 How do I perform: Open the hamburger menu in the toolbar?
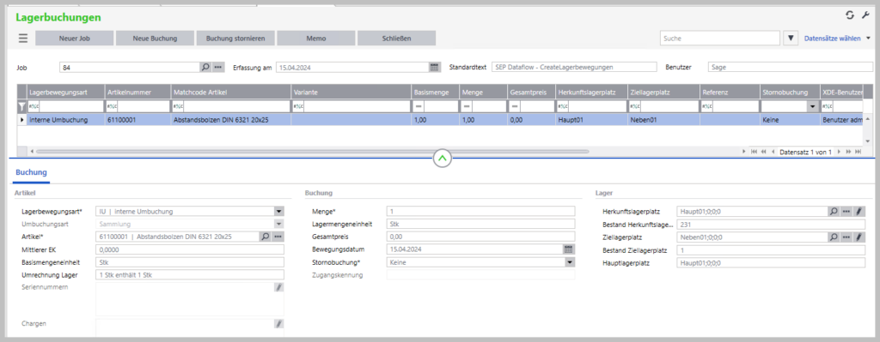tap(23, 38)
